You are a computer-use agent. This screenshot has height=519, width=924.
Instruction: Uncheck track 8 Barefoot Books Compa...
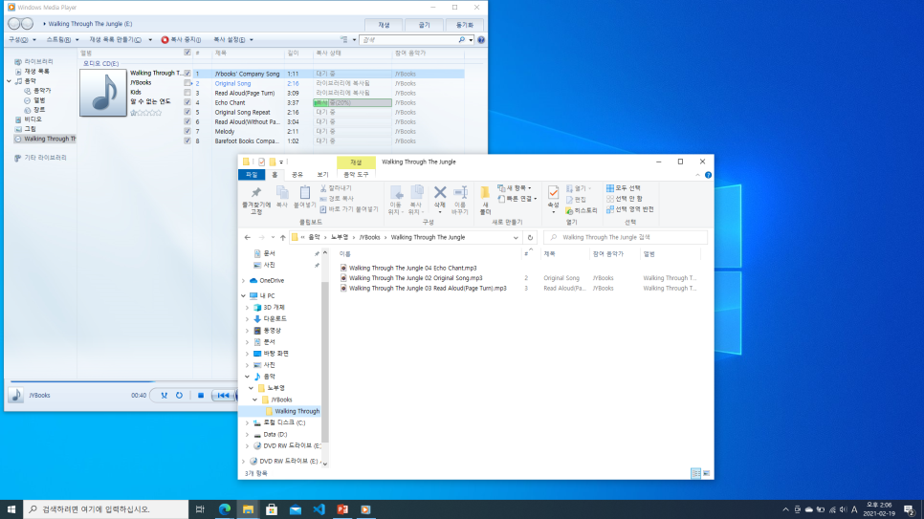coord(187,141)
